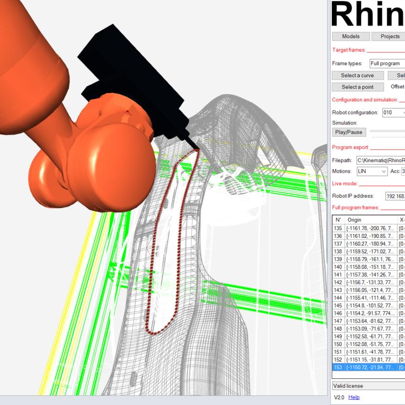This screenshot has height=405, width=405.
Task: Open the Projects panel
Action: tap(390, 36)
